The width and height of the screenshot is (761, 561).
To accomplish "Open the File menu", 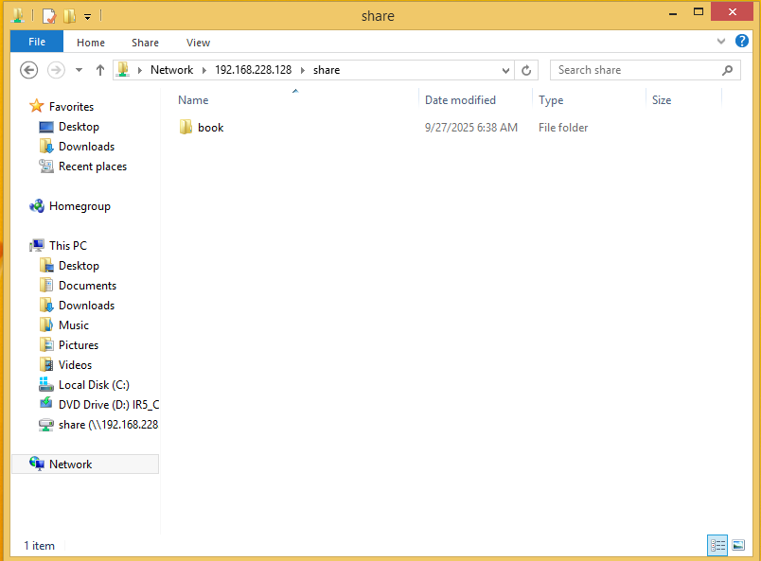I will click(36, 42).
